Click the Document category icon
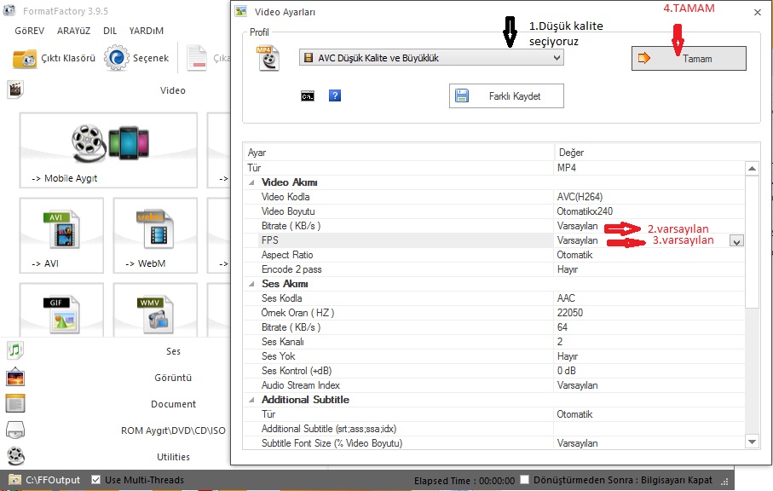Image resolution: width=773 pixels, height=491 pixels. (x=15, y=403)
